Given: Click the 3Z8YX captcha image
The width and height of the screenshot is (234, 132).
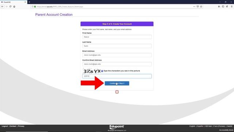Looking at the screenshot, I should click(92, 71).
